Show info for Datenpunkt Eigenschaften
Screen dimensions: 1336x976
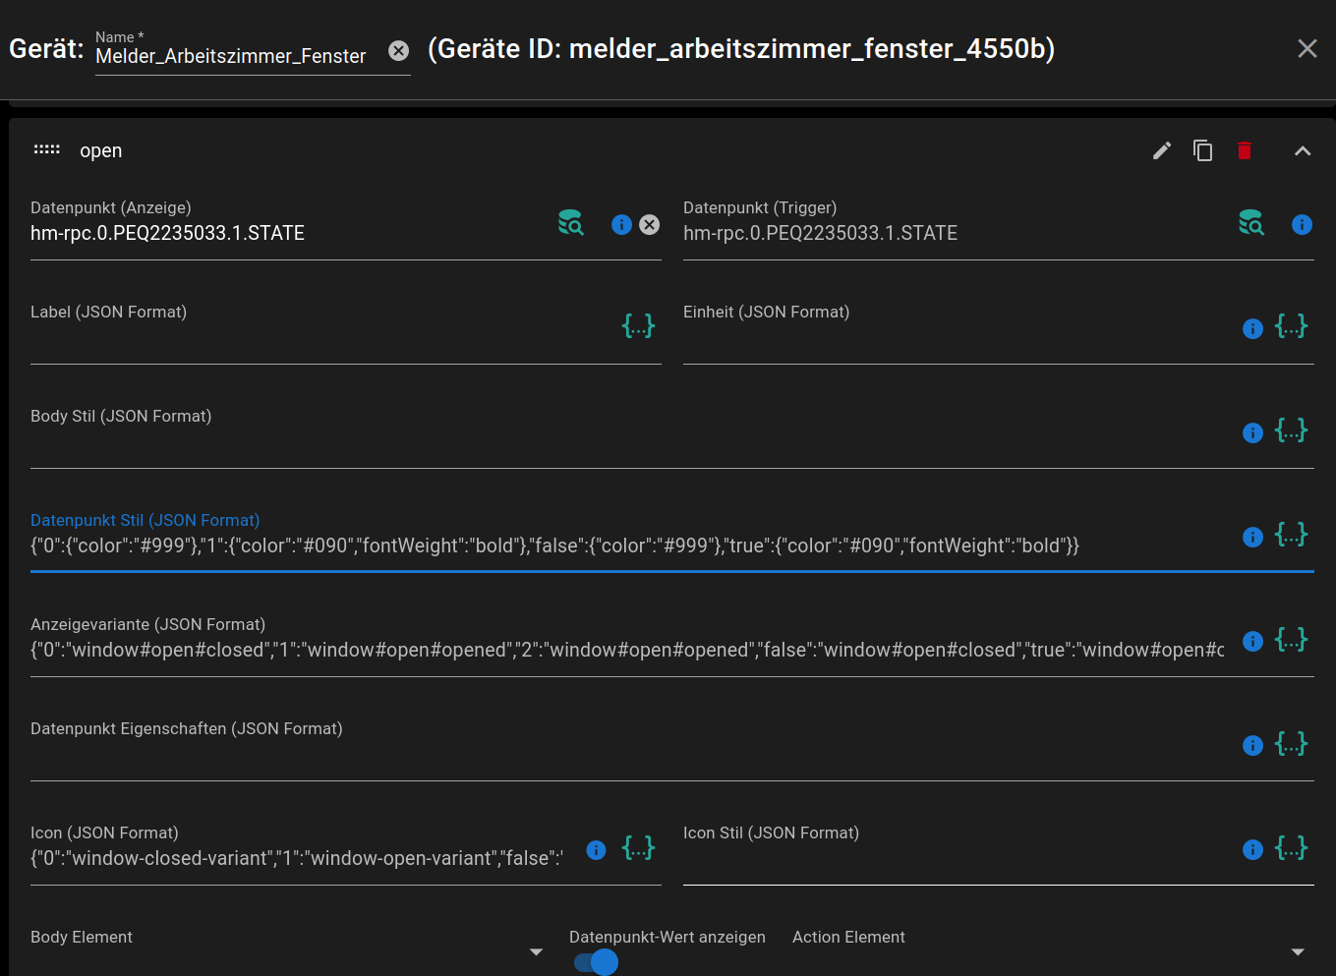(x=1252, y=745)
